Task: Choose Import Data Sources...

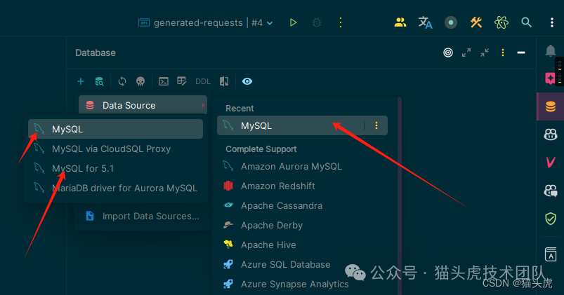Action: click(143, 216)
